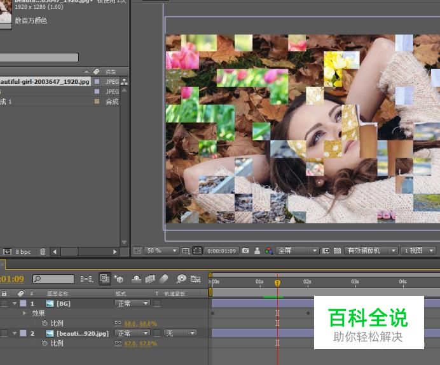Click label color of 合成 project item

click(x=97, y=102)
